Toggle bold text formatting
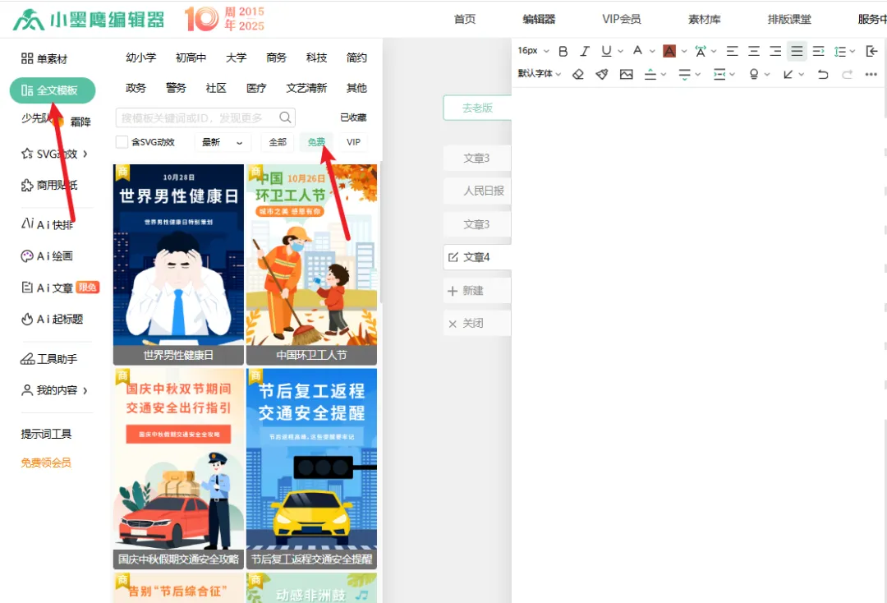This screenshot has height=603, width=887. point(564,50)
